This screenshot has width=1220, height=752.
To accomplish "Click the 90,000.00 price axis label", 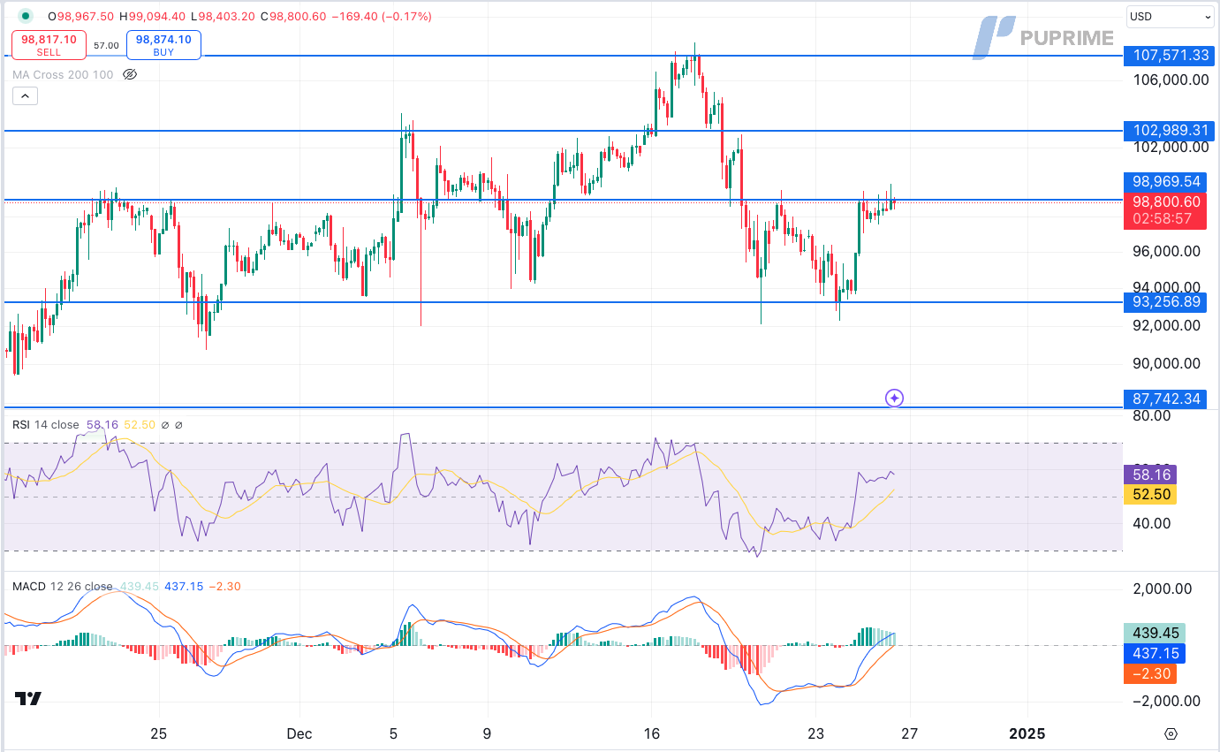I will coord(1166,363).
